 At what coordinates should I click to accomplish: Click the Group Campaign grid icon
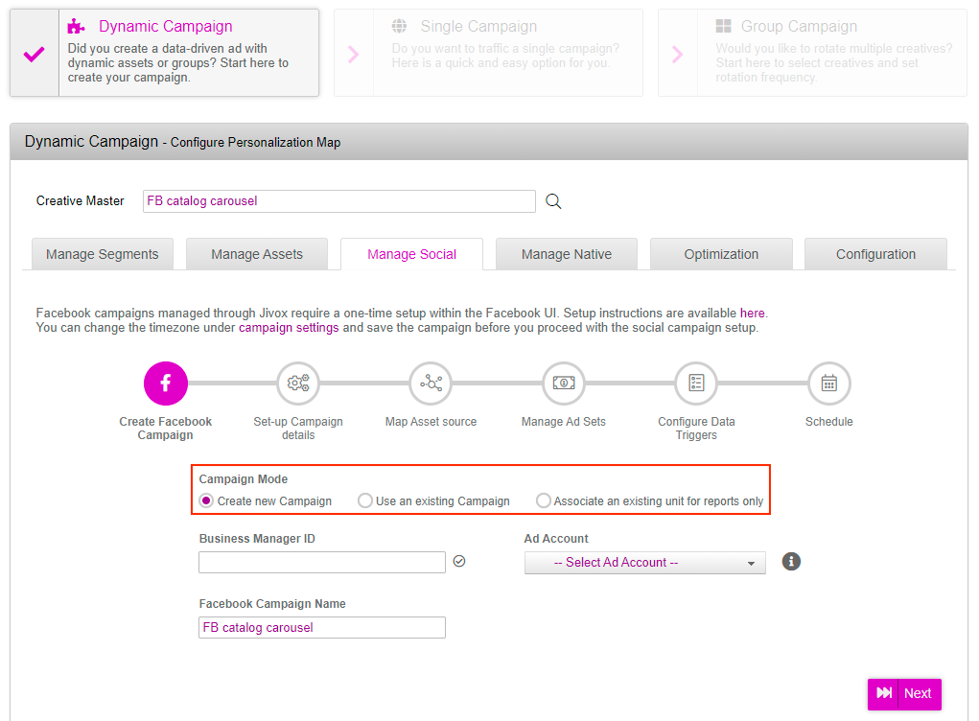pyautogui.click(x=723, y=26)
